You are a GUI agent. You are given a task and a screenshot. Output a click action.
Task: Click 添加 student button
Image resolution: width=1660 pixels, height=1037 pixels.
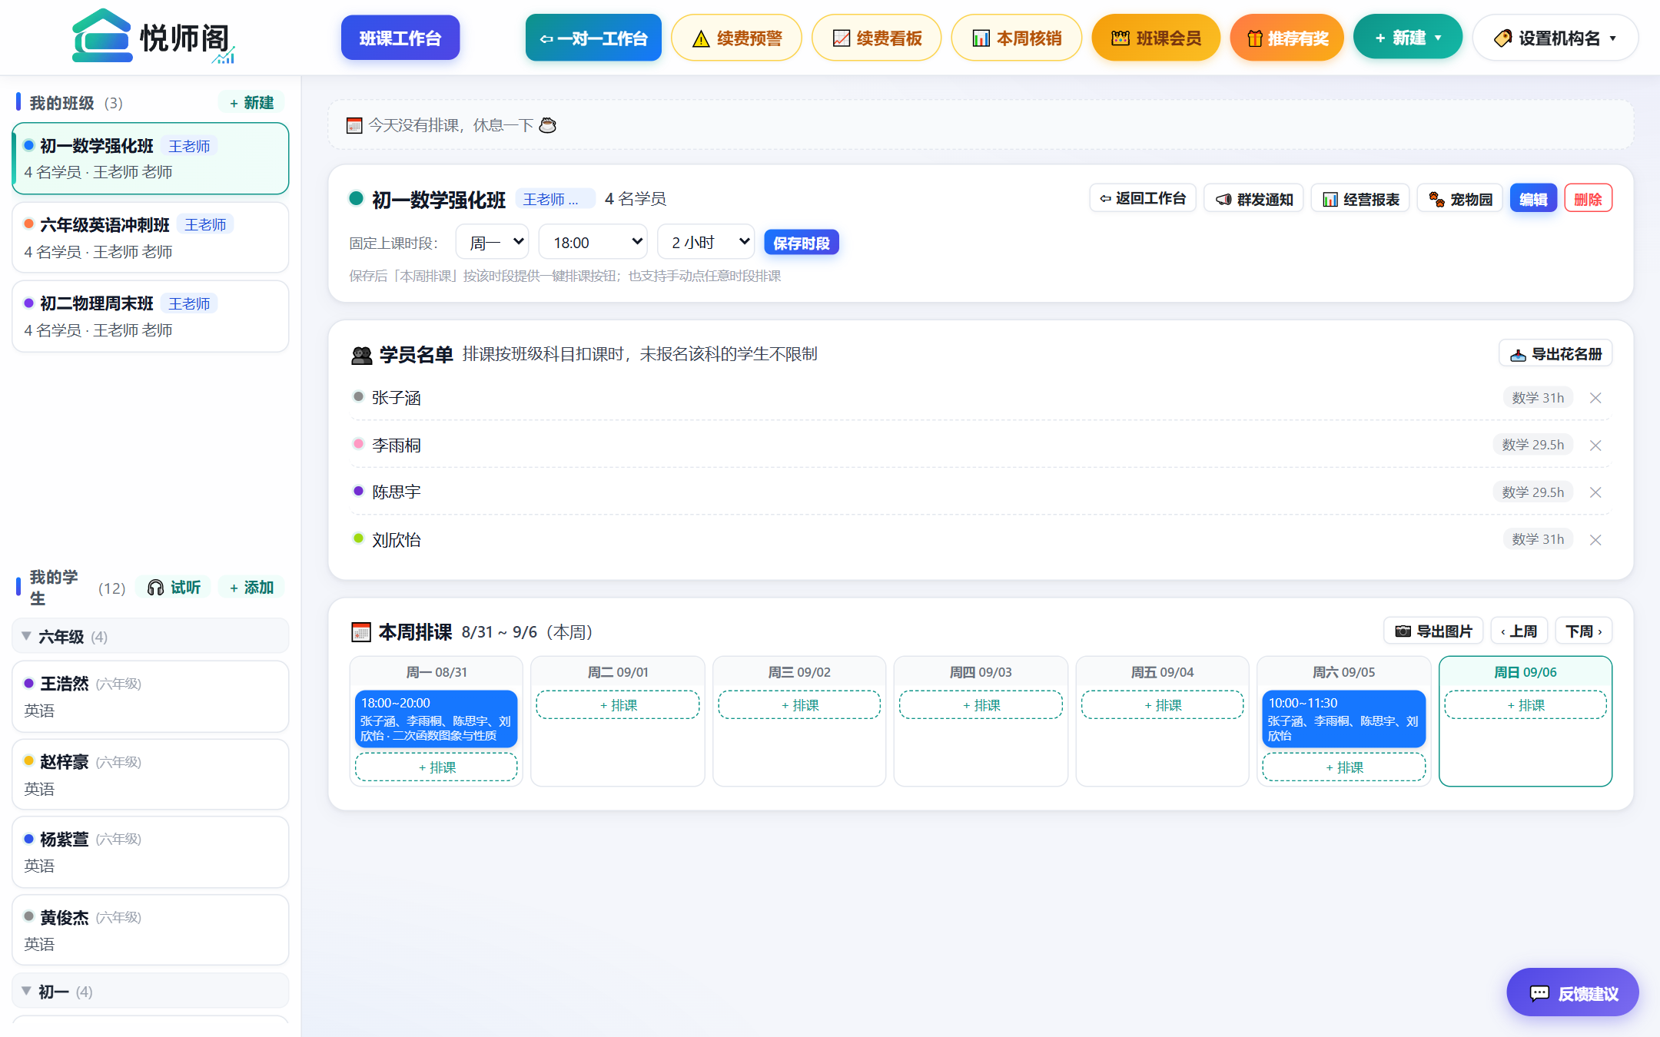point(251,587)
